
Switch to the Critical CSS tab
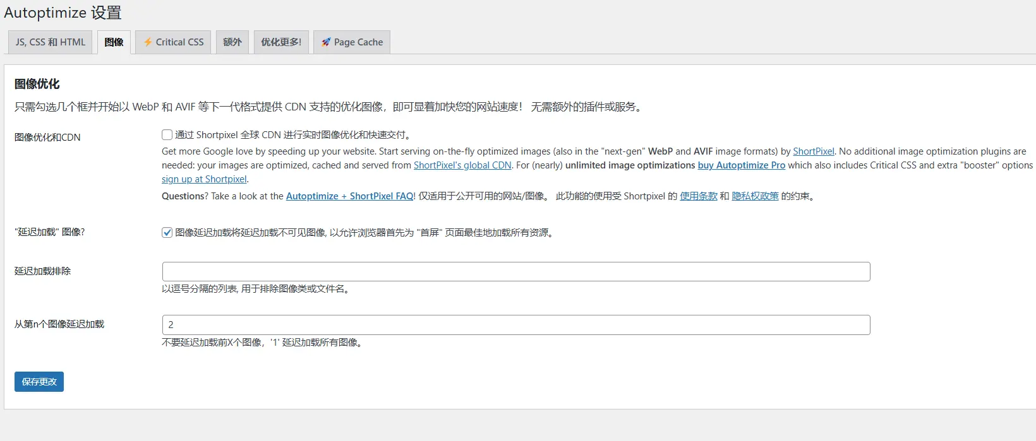tap(173, 42)
